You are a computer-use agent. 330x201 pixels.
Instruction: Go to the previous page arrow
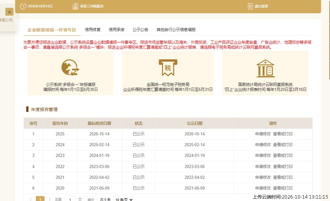[31, 199]
